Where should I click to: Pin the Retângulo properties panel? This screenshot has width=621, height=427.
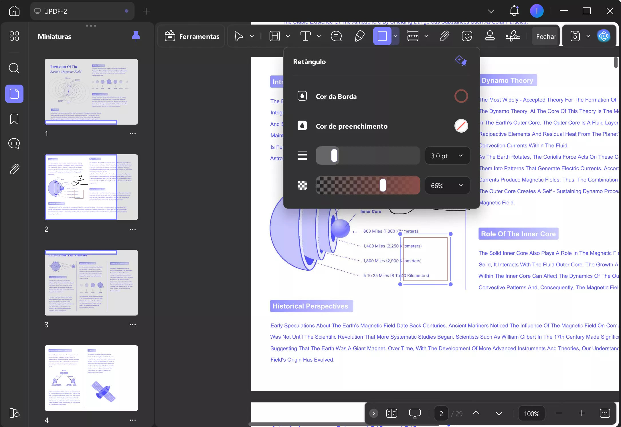(461, 61)
